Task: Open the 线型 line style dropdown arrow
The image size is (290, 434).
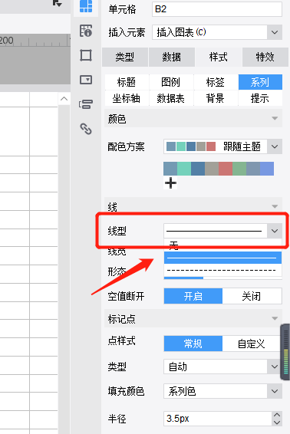Action: [275, 231]
